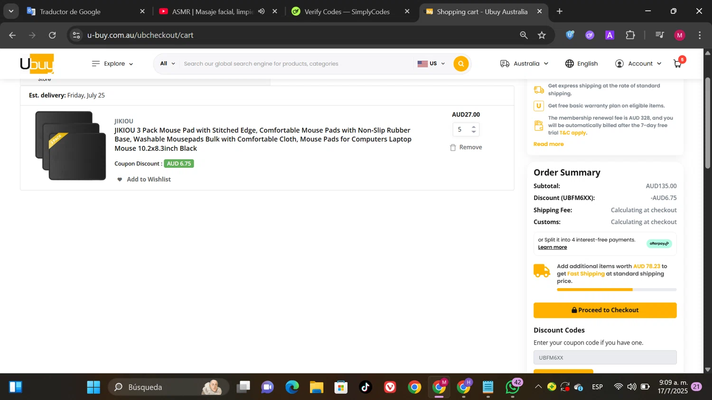The image size is (712, 400).
Task: Open the US store selector dropdown
Action: tap(431, 64)
